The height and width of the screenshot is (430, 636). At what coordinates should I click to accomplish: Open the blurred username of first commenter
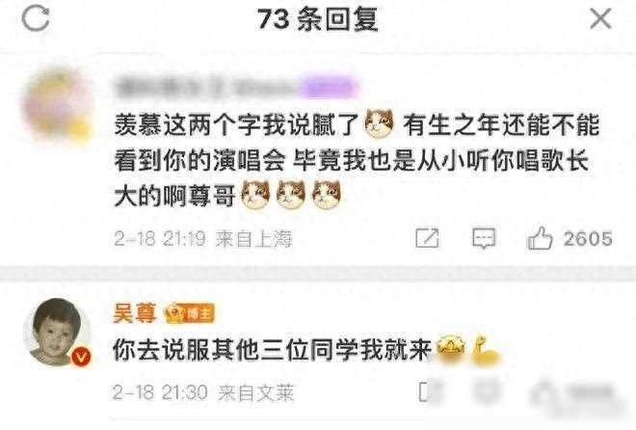[x=209, y=89]
